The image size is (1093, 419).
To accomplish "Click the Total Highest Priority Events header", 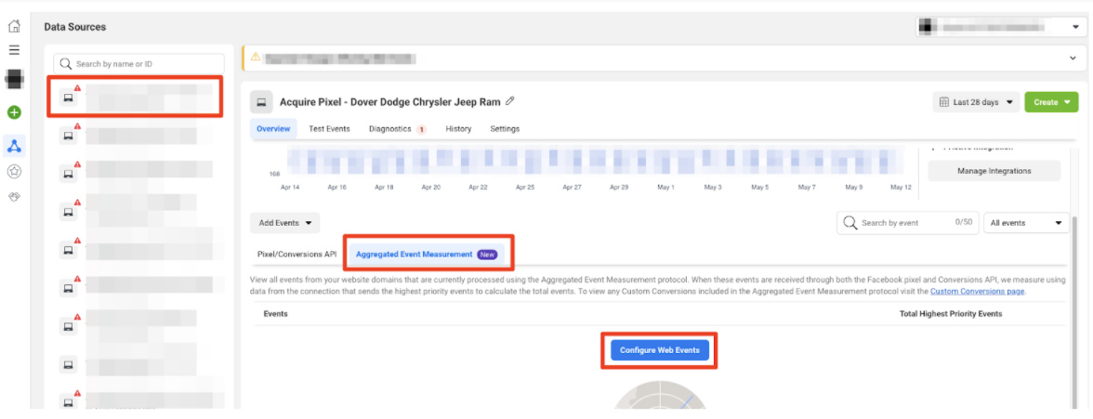I will coord(951,314).
